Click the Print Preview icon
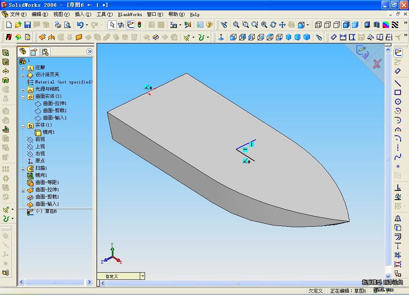 pyautogui.click(x=67, y=25)
